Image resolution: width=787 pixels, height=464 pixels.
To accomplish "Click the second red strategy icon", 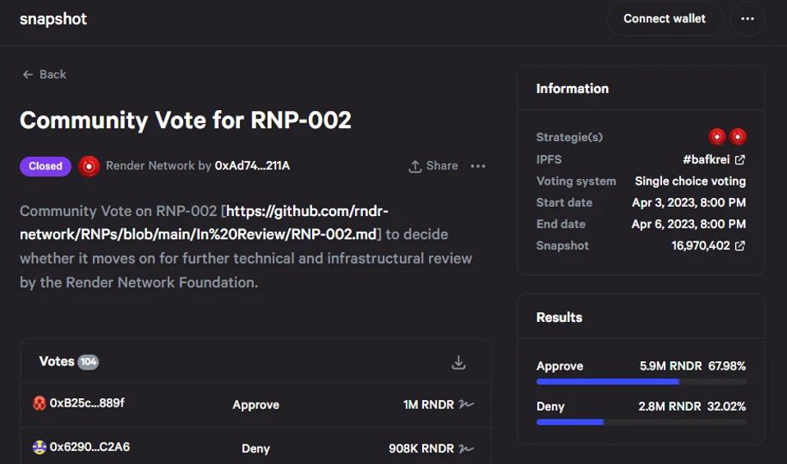I will point(738,137).
